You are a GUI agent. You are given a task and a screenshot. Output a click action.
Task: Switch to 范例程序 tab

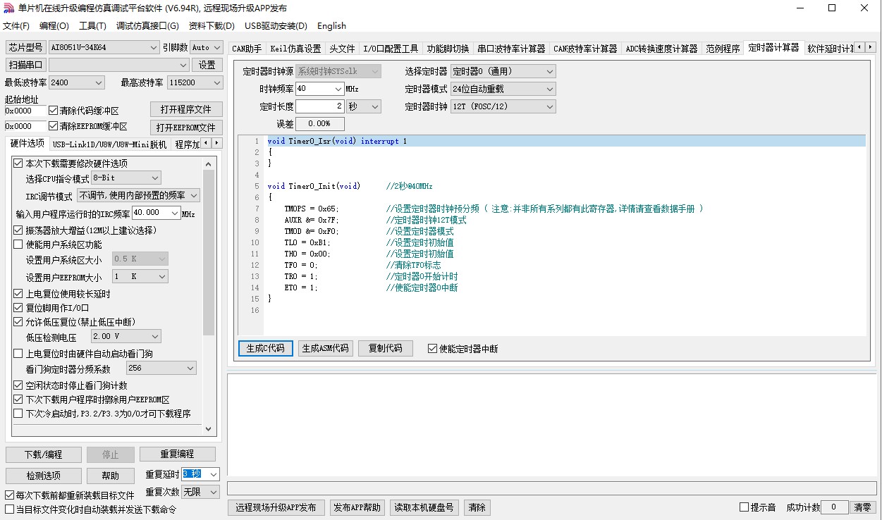tap(723, 49)
